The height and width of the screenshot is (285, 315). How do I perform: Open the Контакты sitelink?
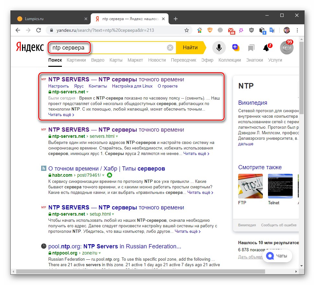tap(98, 86)
